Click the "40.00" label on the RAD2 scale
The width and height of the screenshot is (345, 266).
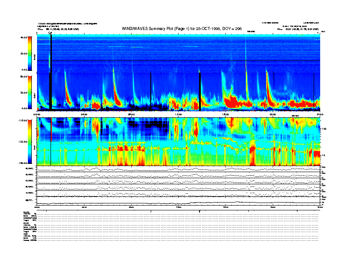pos(24,37)
